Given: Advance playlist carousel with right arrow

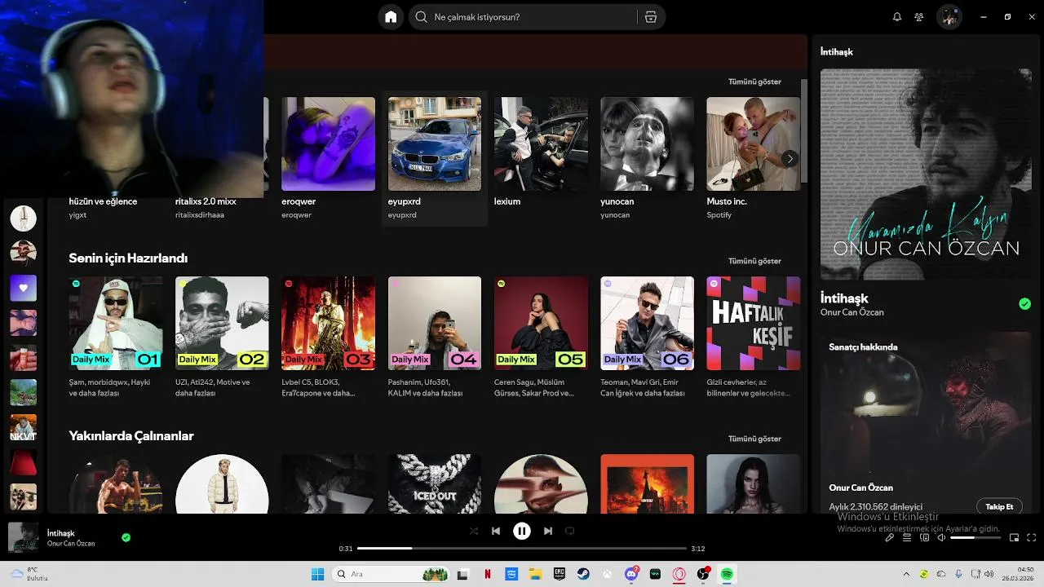Looking at the screenshot, I should coord(790,159).
